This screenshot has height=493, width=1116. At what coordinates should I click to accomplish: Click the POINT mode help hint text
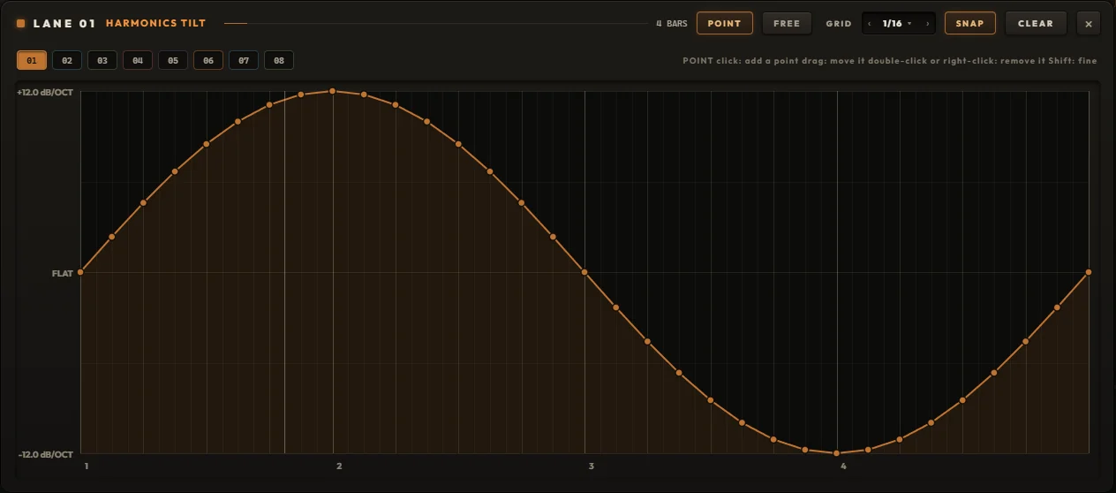click(x=890, y=60)
